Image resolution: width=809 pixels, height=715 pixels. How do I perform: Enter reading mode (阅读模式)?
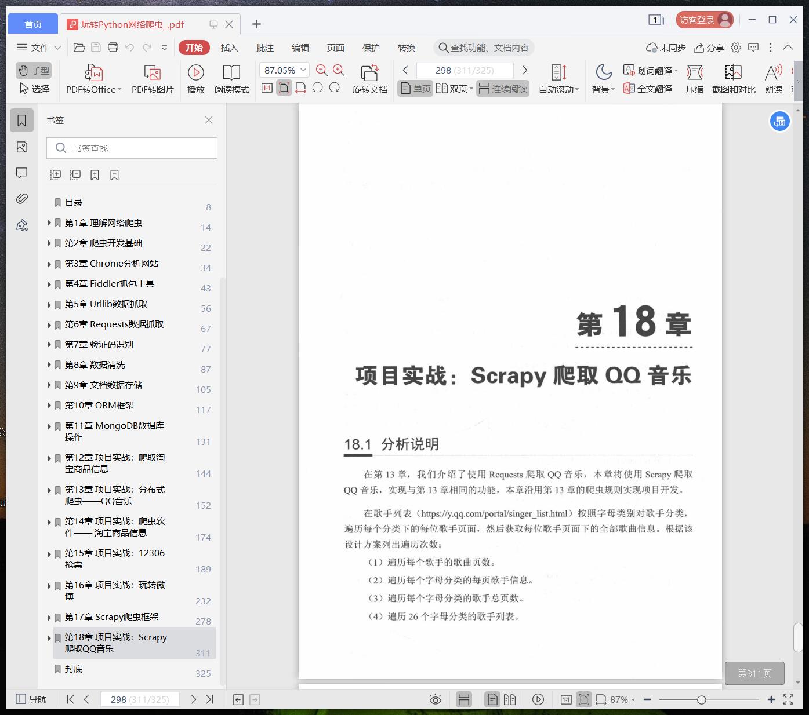pyautogui.click(x=231, y=79)
